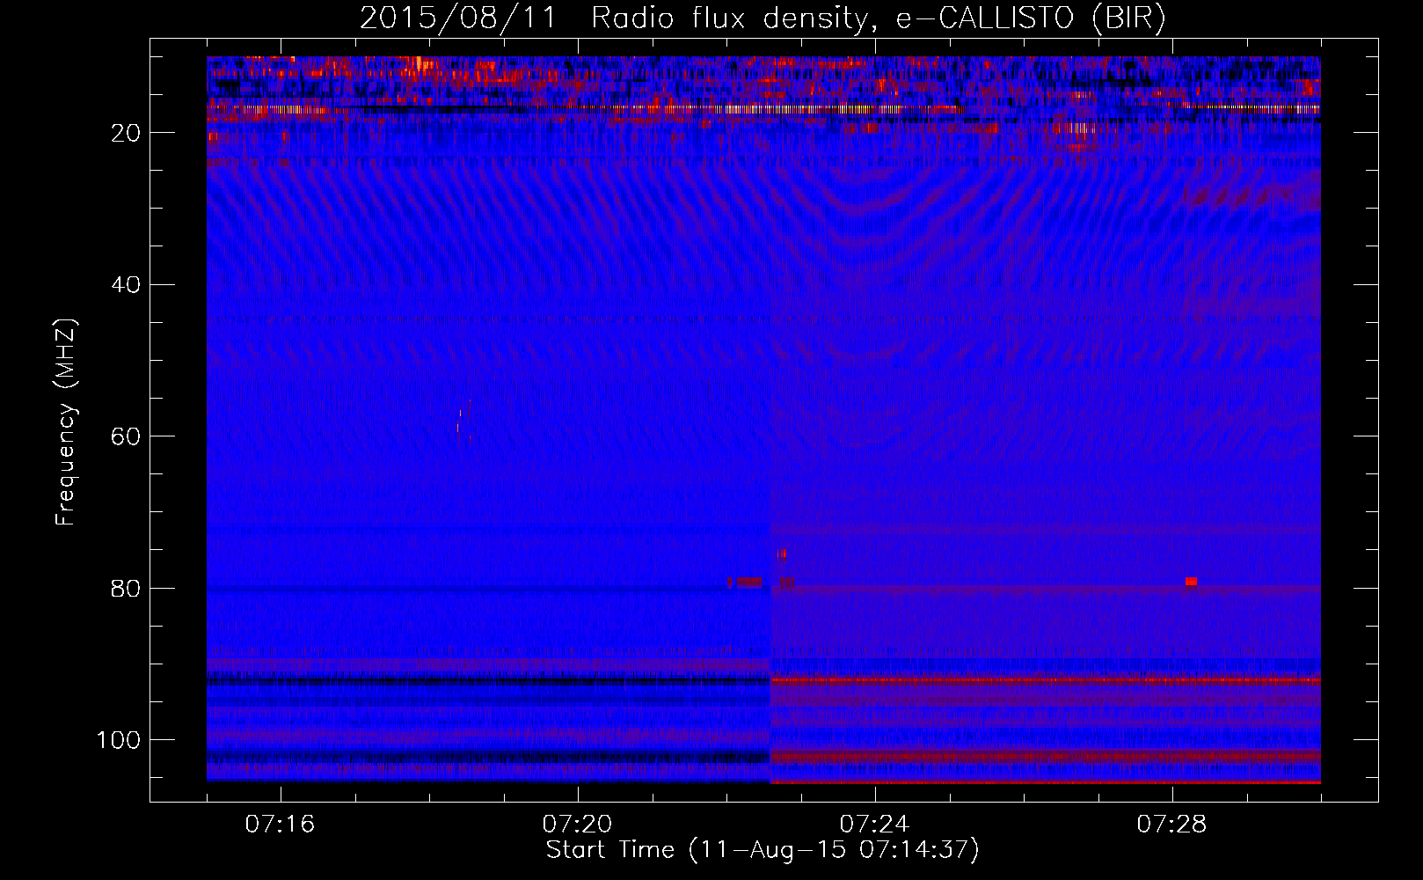Click the 20 MHz frequency tick label

click(x=127, y=133)
